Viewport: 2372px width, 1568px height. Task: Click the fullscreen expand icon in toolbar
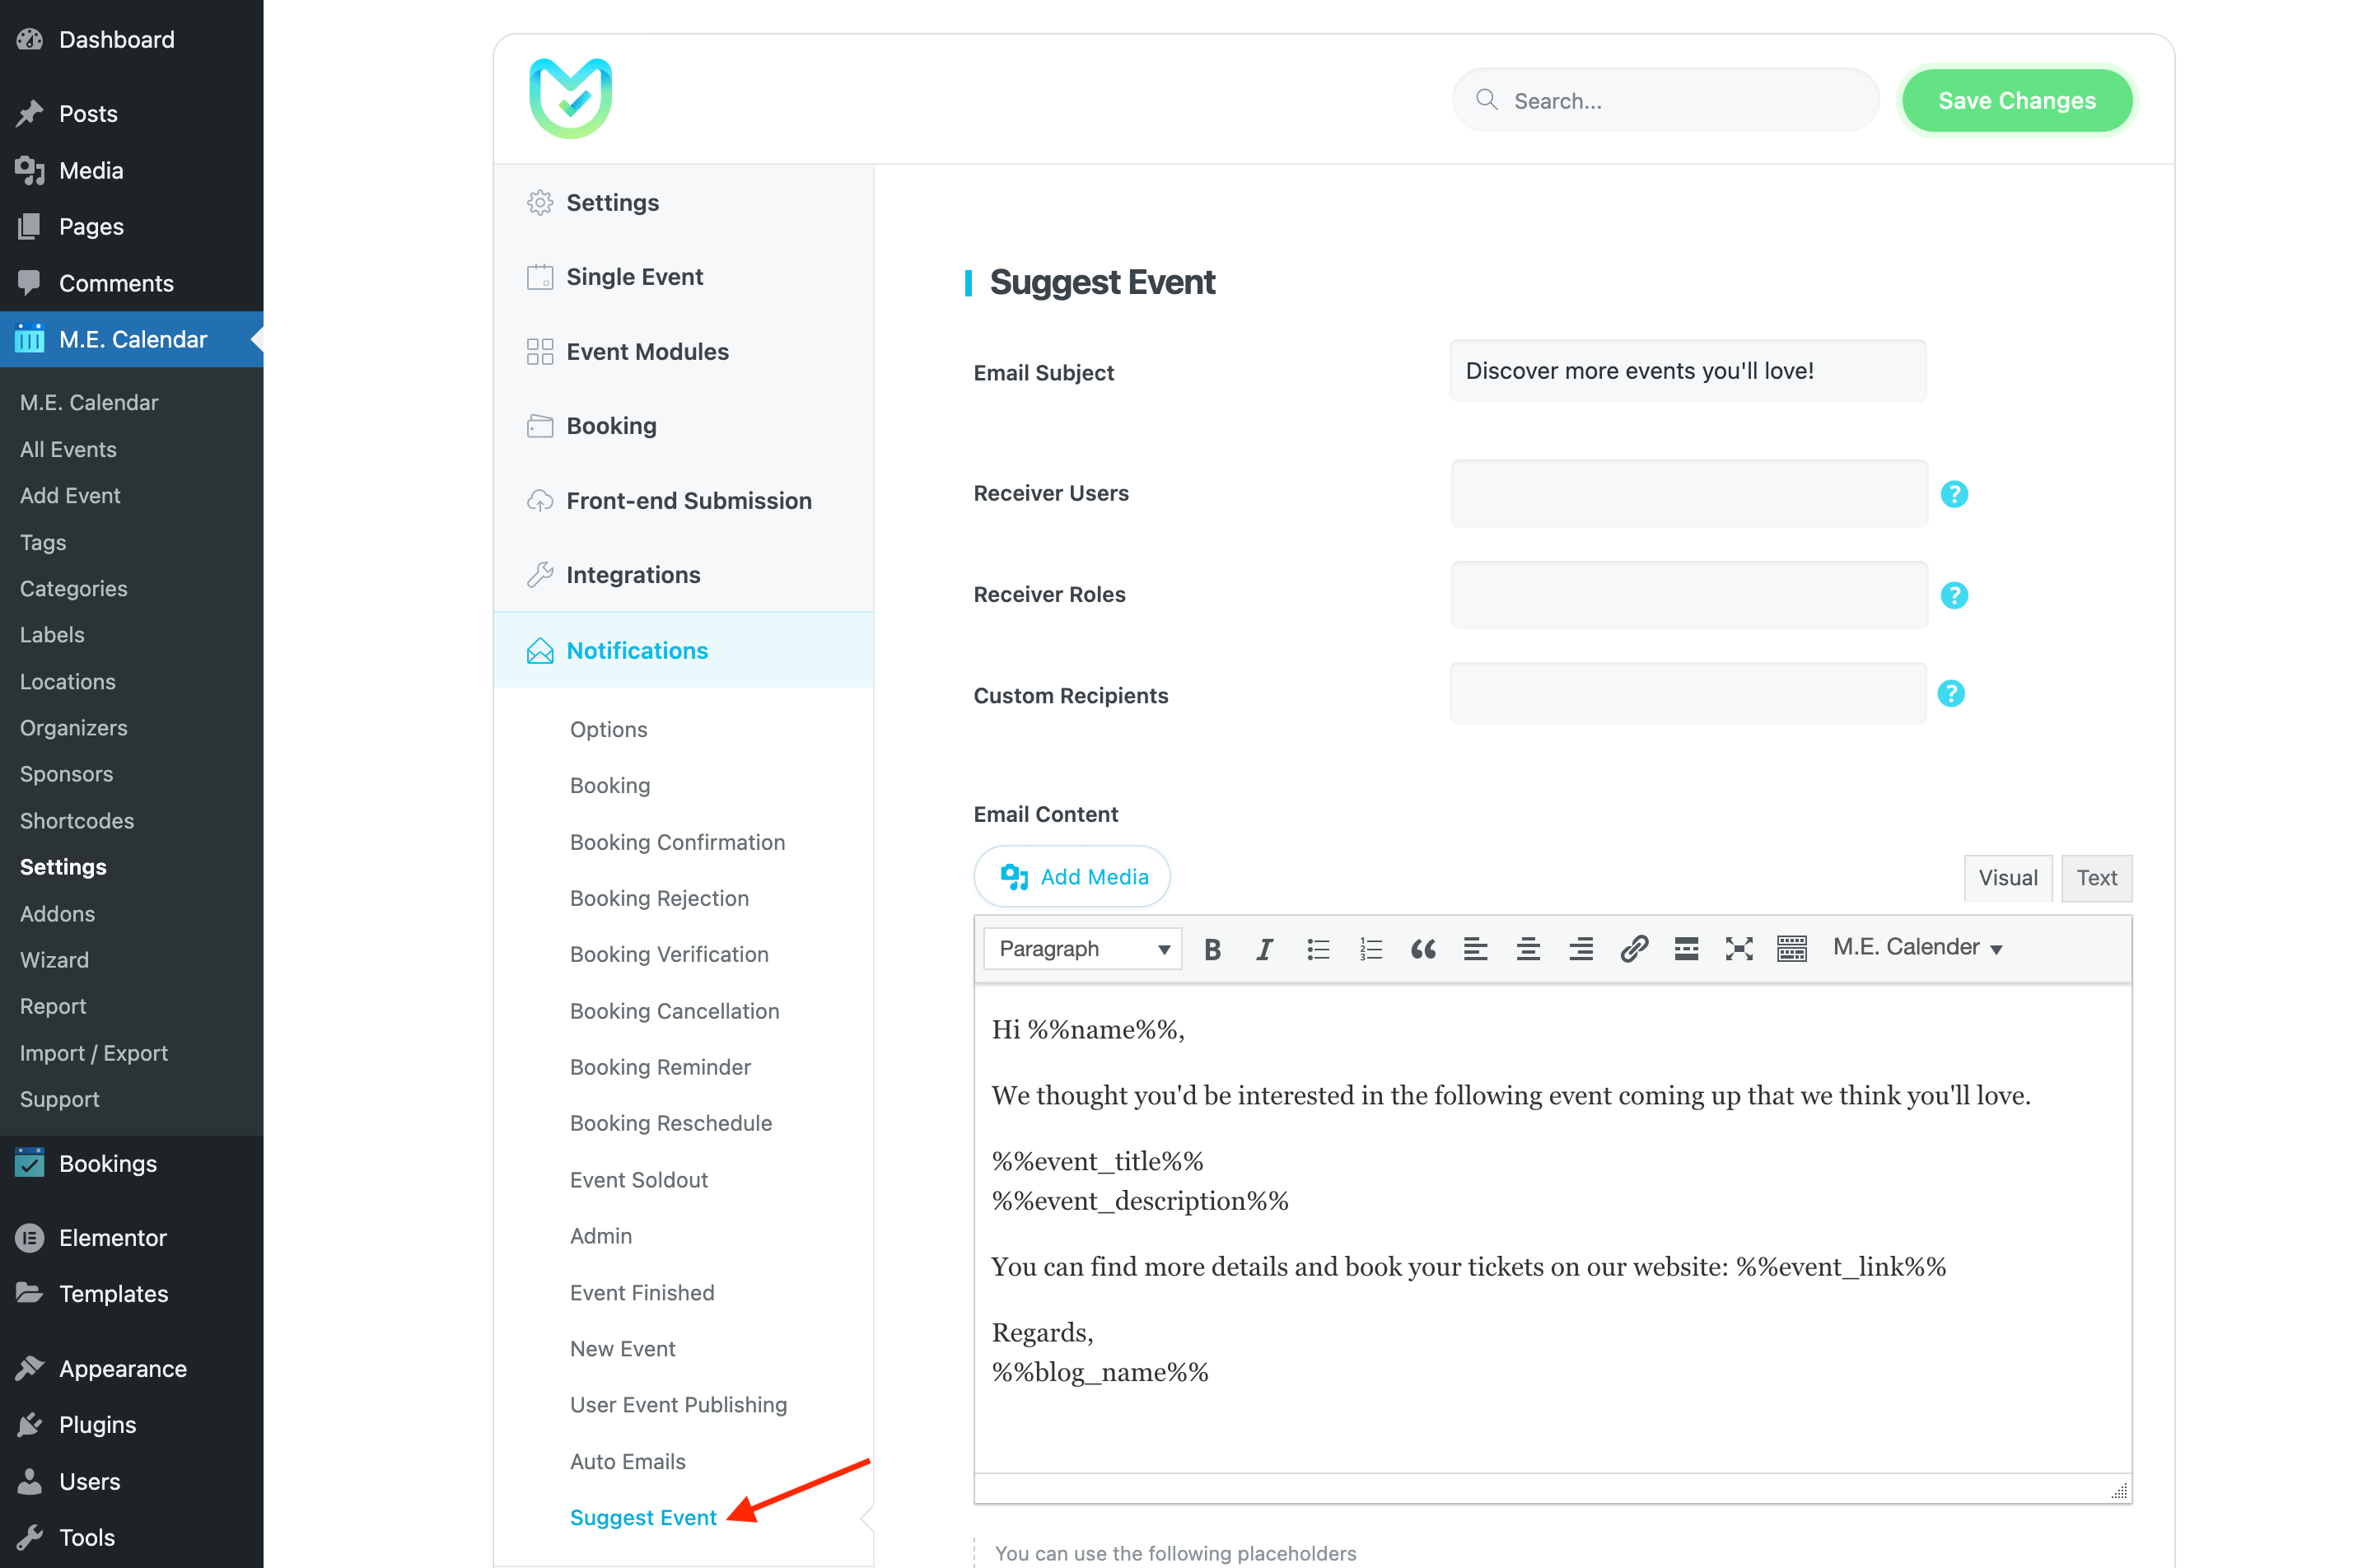tap(1739, 947)
